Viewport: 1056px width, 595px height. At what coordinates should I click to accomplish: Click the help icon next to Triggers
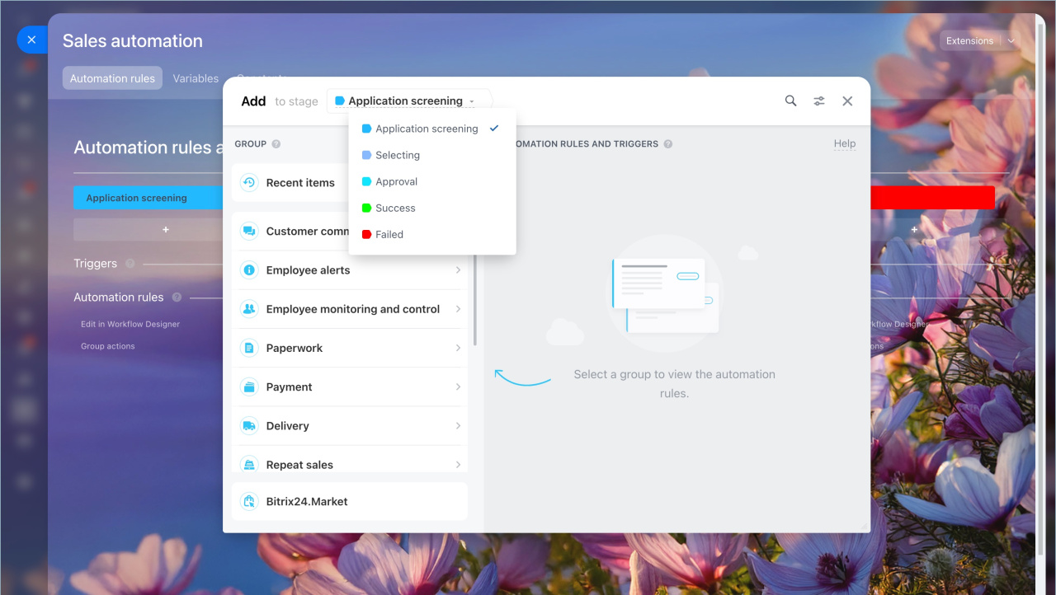pyautogui.click(x=130, y=264)
